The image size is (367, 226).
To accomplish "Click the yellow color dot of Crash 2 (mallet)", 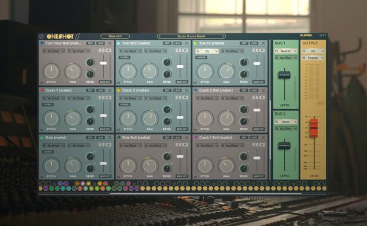I will (x=119, y=90).
